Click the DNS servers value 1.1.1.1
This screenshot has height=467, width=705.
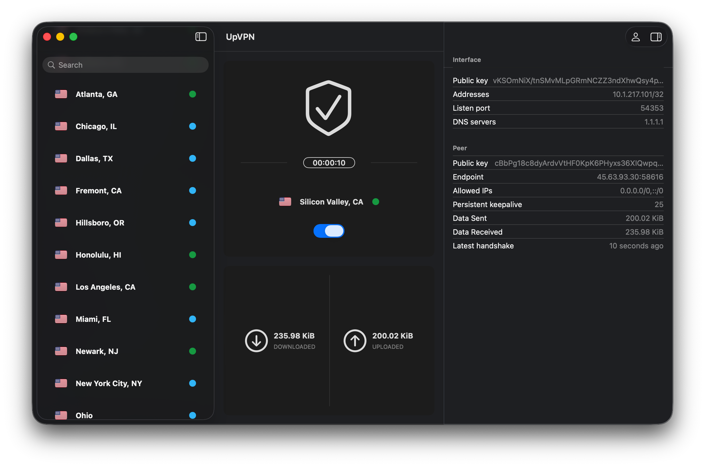[x=653, y=122]
